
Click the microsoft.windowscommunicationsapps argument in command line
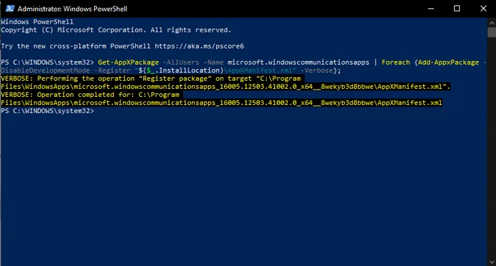point(298,62)
